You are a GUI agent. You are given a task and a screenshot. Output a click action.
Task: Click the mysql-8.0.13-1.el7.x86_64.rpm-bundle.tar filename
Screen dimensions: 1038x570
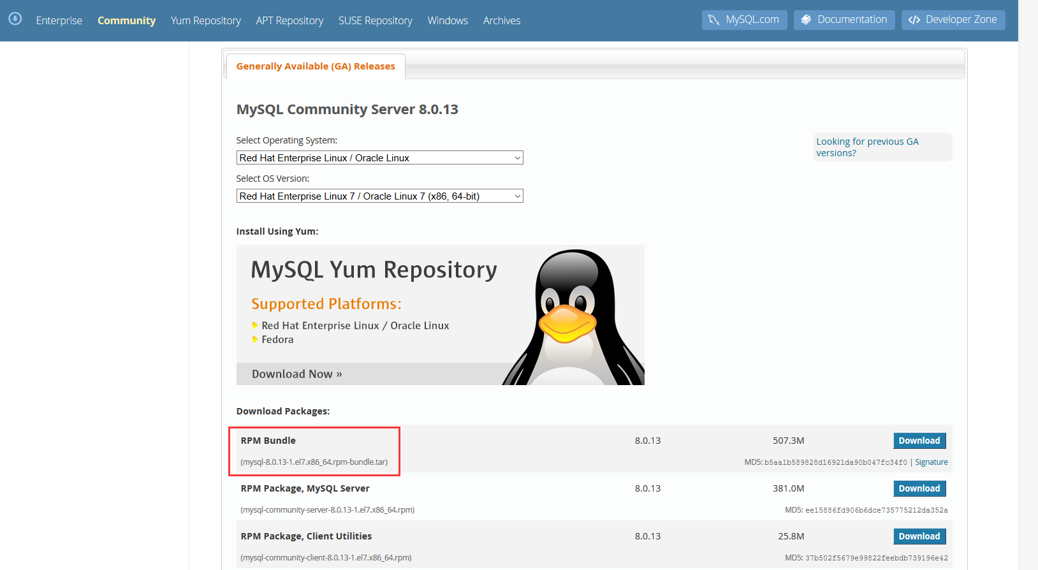314,462
